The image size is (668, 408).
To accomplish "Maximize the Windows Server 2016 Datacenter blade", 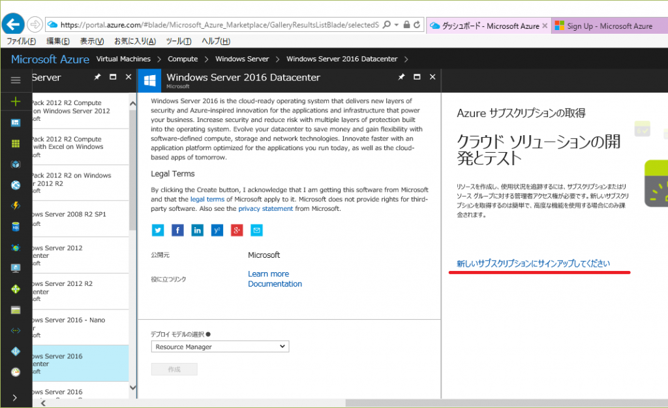I will click(x=417, y=77).
